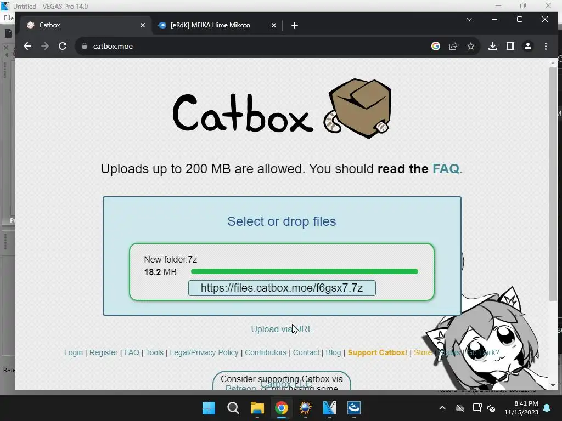Show hidden system tray icons
This screenshot has height=421, width=562.
442,408
